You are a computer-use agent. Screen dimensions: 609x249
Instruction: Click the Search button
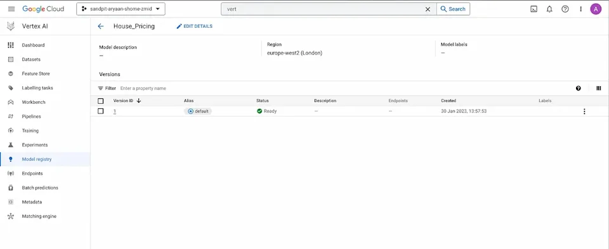pos(453,9)
